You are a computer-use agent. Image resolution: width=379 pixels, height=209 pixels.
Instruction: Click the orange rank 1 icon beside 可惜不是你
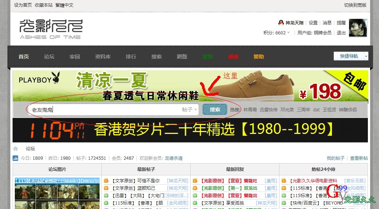click(106, 181)
